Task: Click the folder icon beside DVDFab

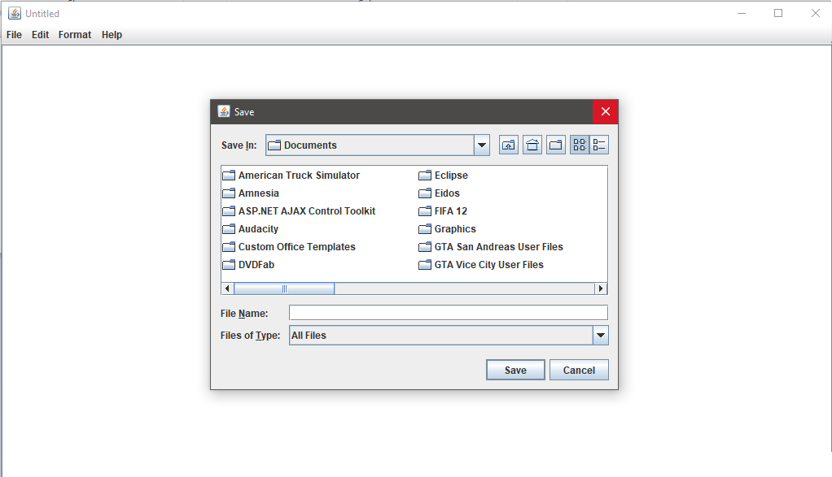Action: point(229,264)
